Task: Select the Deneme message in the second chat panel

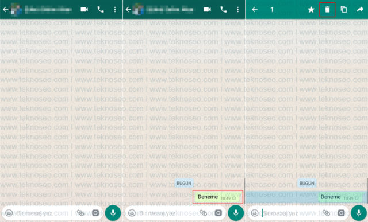Action: point(218,197)
